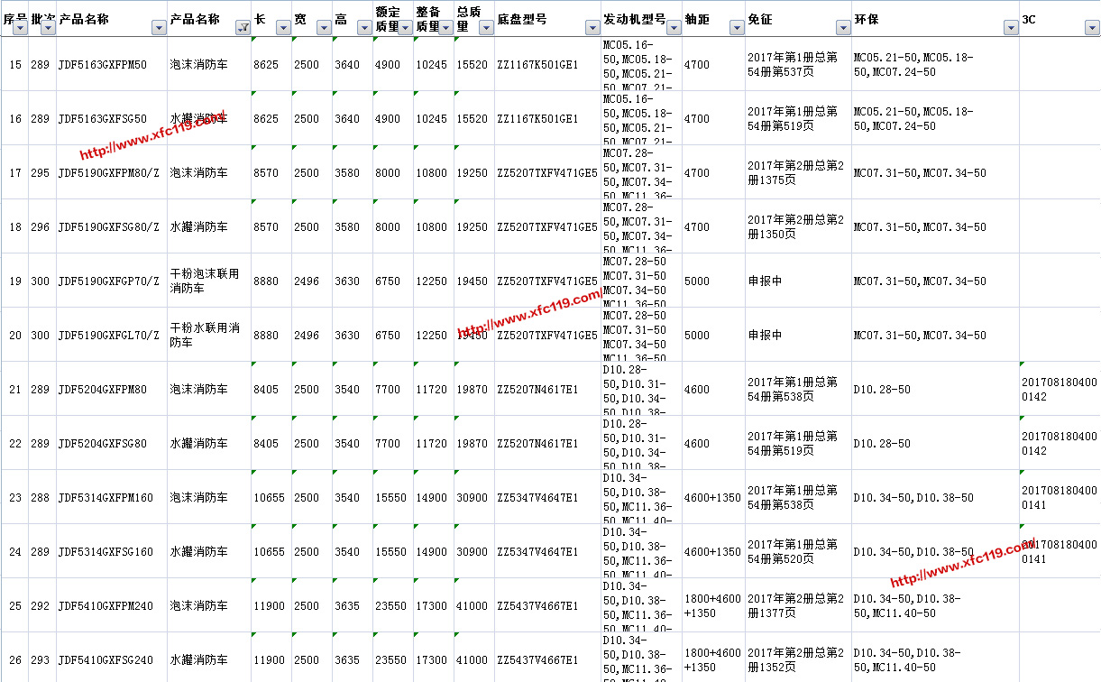Expand the 额定质量 filter arrow
This screenshot has width=1101, height=682.
tap(405, 28)
